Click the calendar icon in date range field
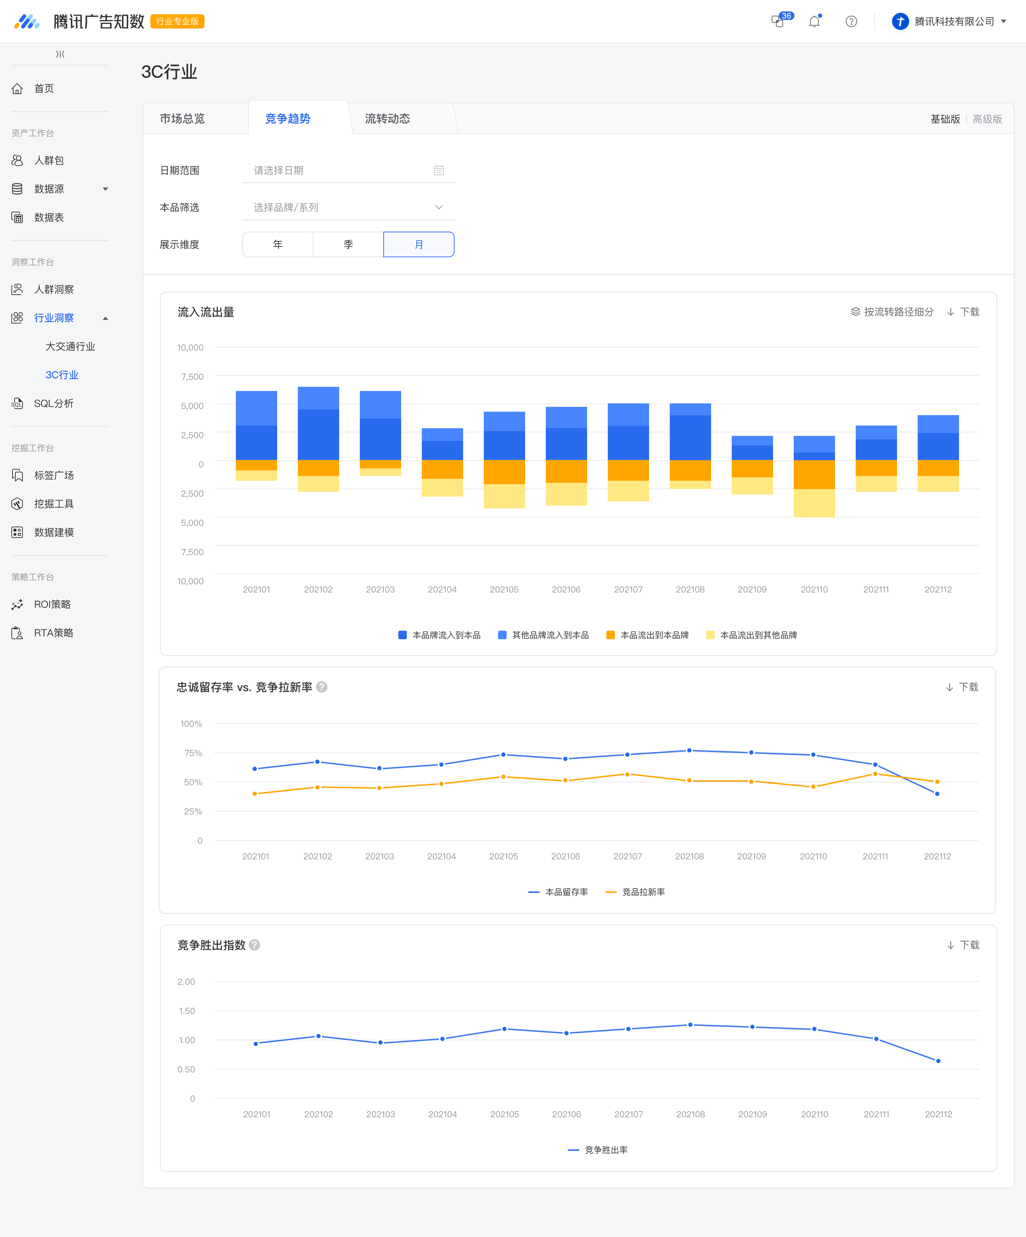This screenshot has width=1026, height=1237. click(x=439, y=170)
